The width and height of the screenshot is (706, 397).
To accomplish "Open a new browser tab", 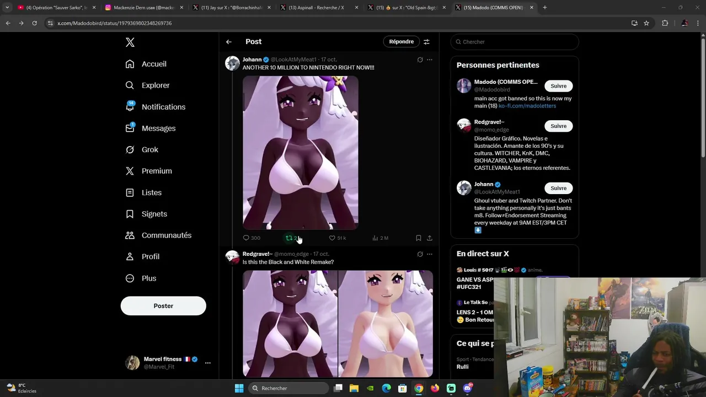I will (x=544, y=8).
